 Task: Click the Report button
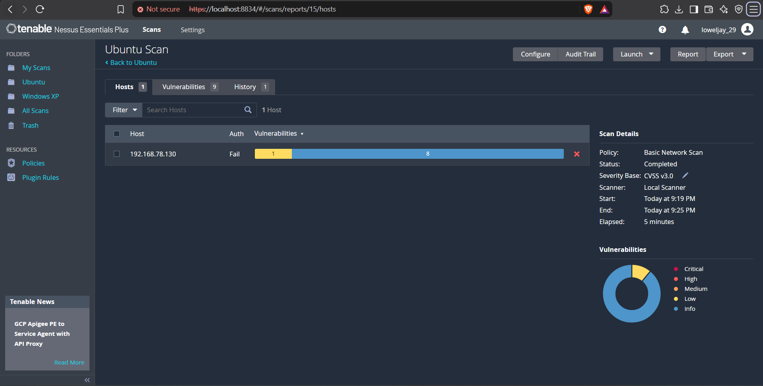pos(688,54)
